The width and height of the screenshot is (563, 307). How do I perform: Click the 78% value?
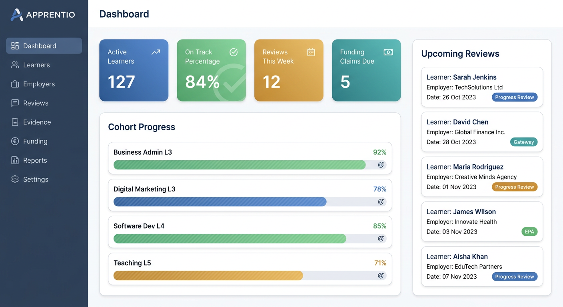(x=379, y=189)
